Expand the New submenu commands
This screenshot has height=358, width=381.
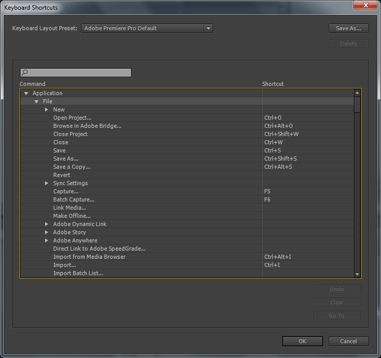point(47,109)
